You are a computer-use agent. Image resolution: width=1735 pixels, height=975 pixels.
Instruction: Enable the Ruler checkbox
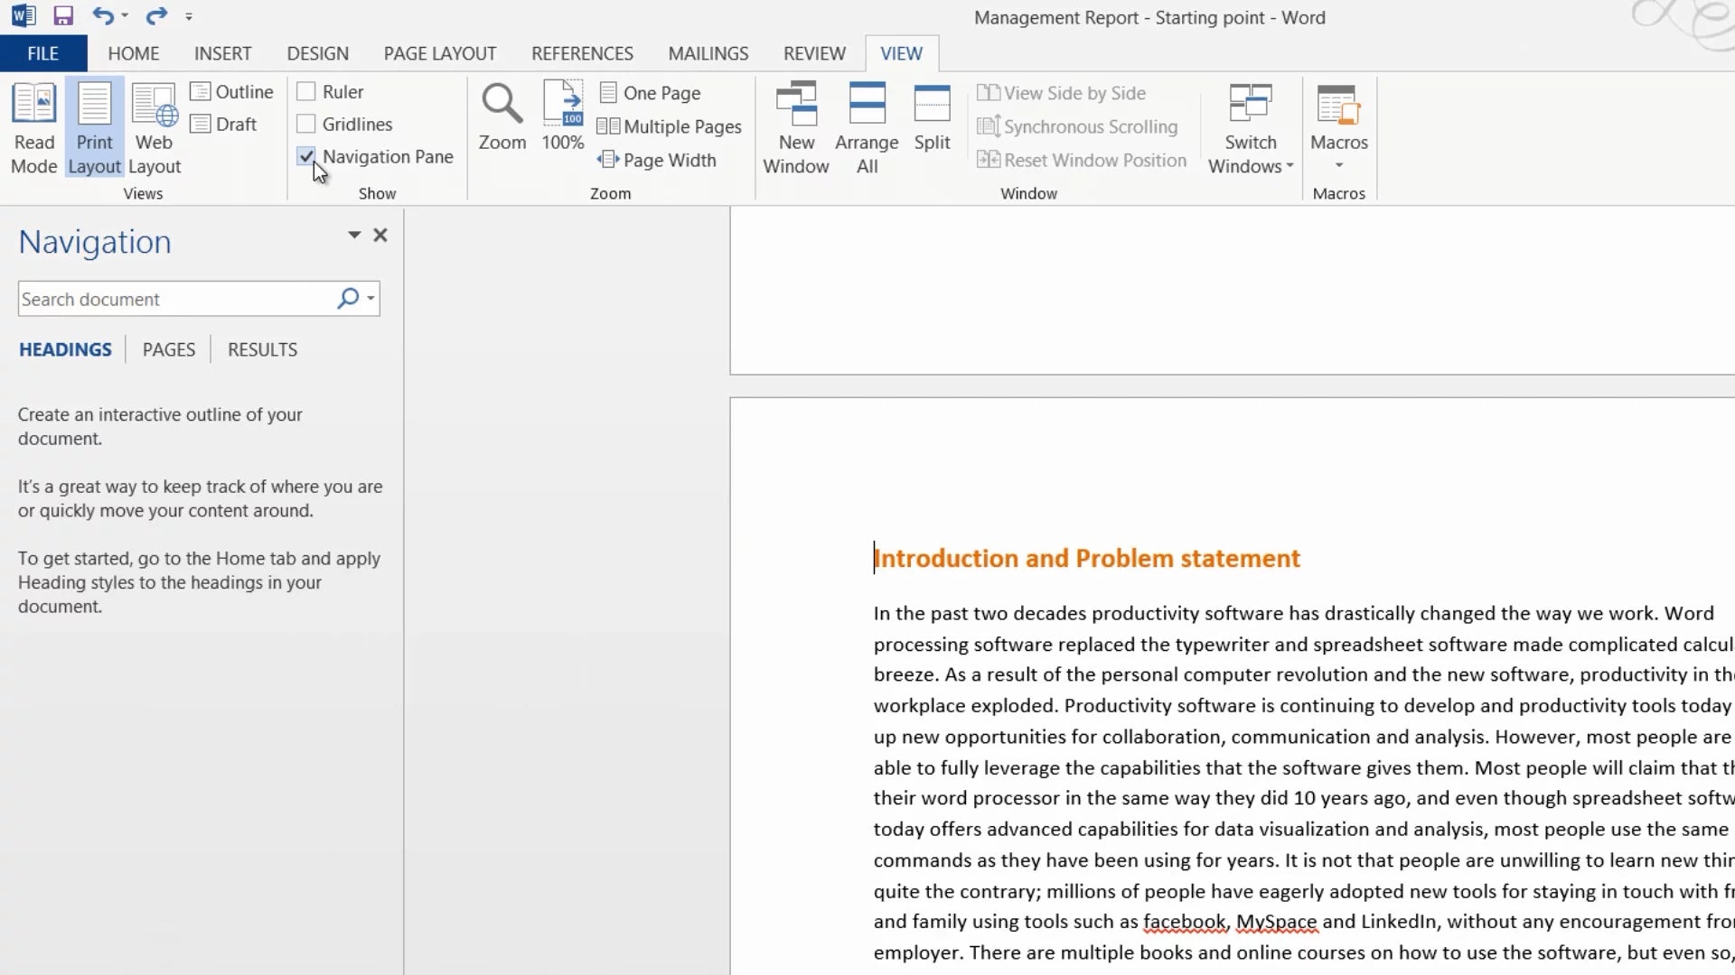point(306,92)
